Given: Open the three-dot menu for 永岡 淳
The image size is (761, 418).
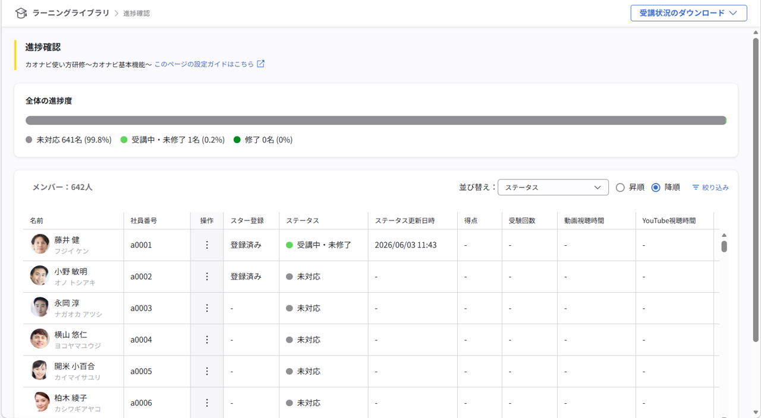Looking at the screenshot, I should click(x=207, y=308).
